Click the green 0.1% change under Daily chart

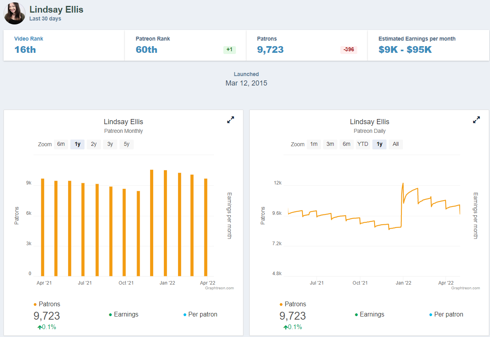[293, 327]
